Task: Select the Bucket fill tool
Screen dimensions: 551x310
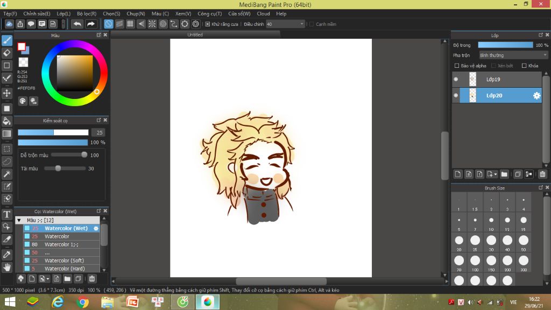Action: [x=6, y=121]
